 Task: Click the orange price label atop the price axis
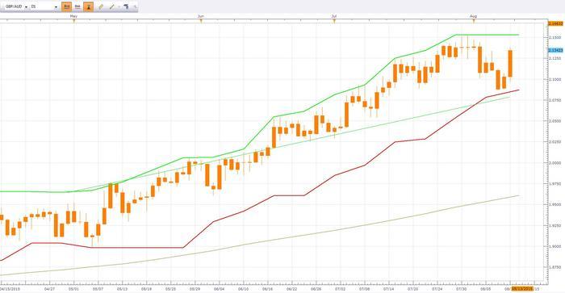click(x=555, y=23)
